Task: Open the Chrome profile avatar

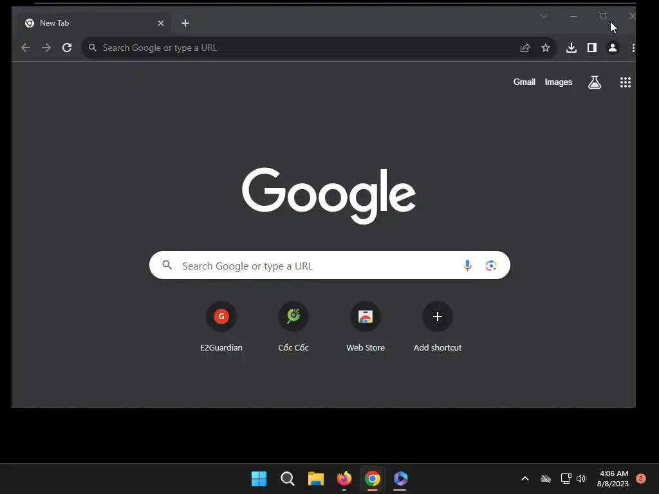Action: pos(613,48)
